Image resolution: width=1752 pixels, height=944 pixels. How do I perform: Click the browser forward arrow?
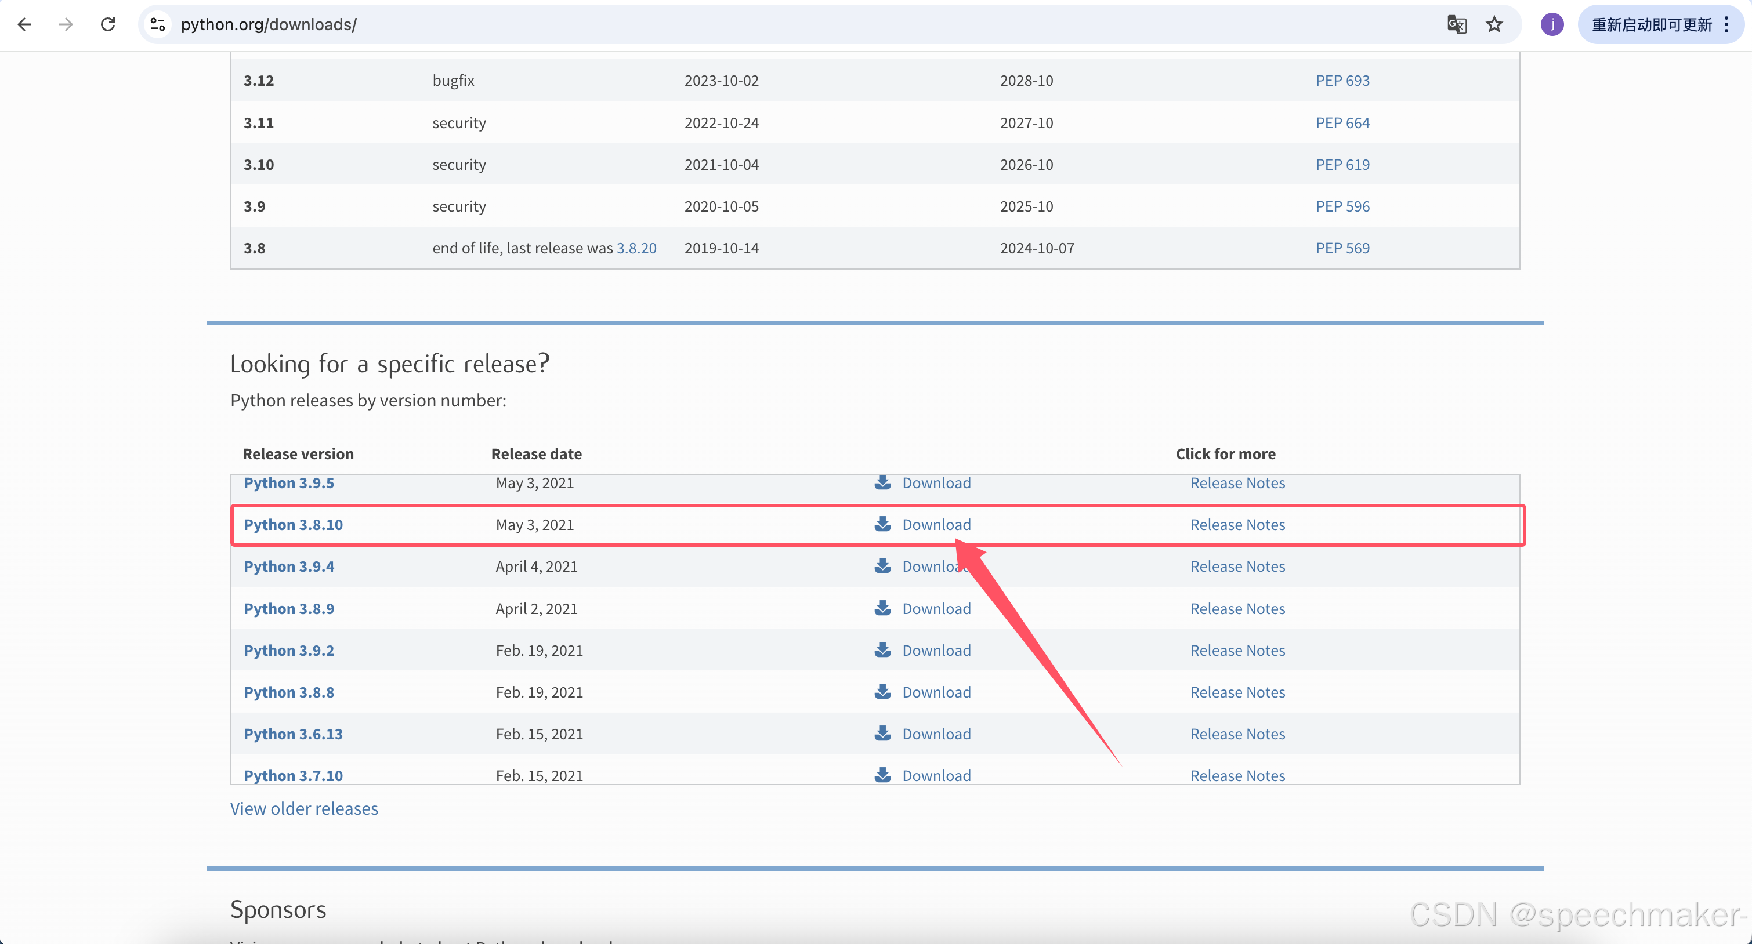coord(66,24)
